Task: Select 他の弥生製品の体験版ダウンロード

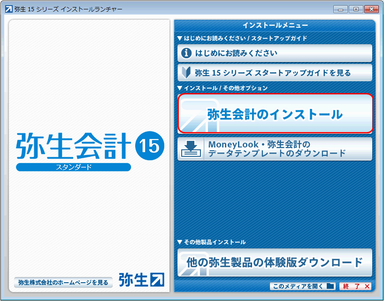Action: [275, 262]
